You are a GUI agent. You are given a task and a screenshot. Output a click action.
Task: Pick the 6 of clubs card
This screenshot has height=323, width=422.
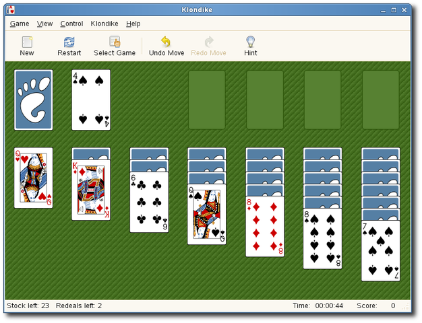[x=149, y=202]
